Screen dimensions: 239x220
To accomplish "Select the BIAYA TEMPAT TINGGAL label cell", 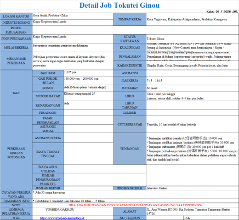I will click(x=48, y=154).
